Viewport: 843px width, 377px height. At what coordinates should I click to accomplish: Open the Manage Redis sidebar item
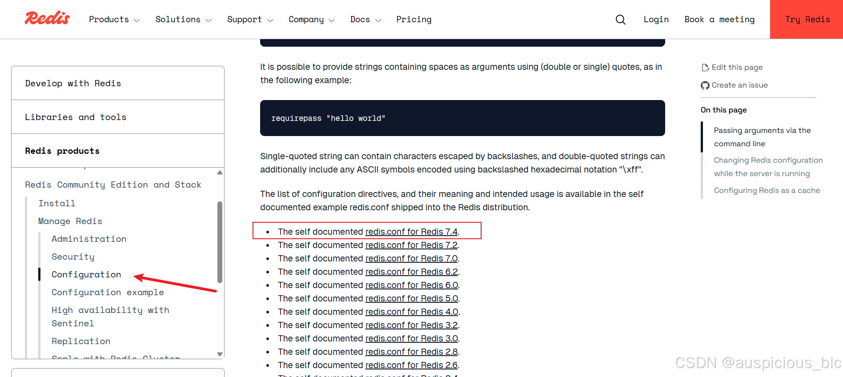tap(70, 221)
